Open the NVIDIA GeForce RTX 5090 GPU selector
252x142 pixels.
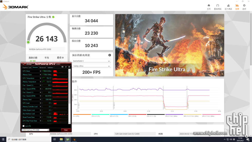click(35, 130)
